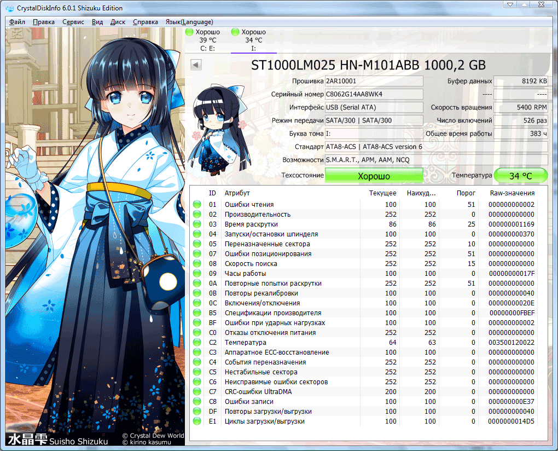Click the status circle beside Ошибки чтения
Image resolution: width=558 pixels, height=451 pixels.
click(x=197, y=205)
